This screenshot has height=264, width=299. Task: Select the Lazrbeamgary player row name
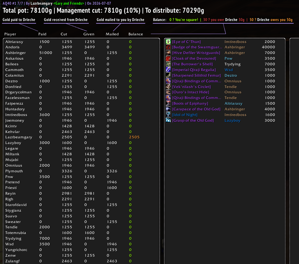coord(19,137)
